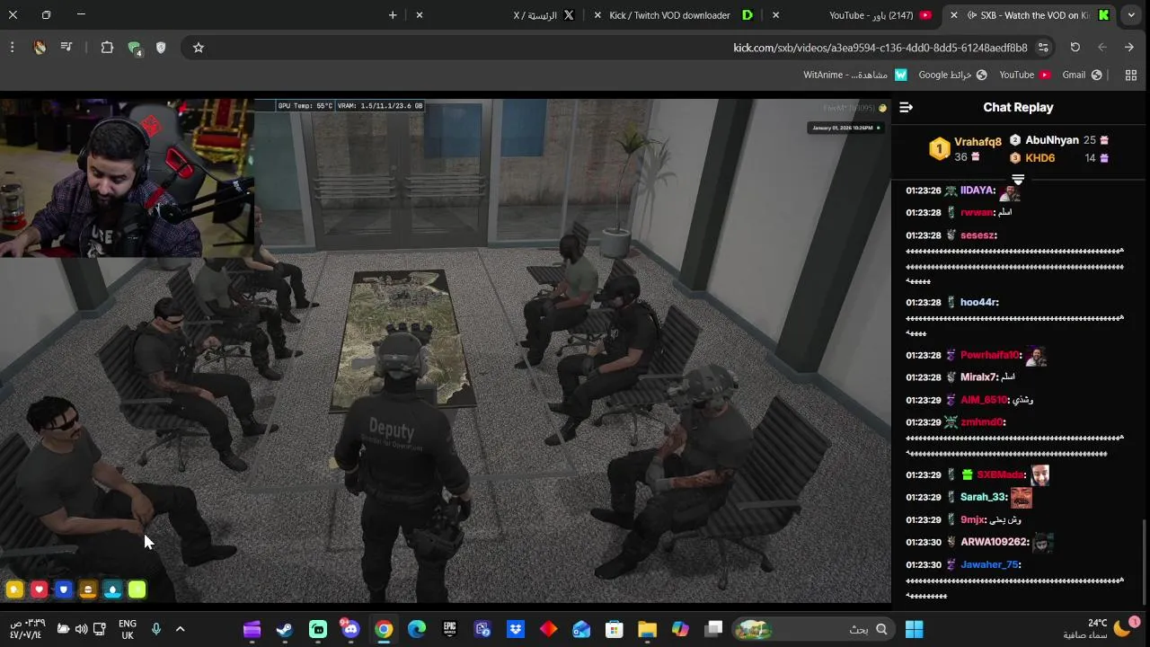Open the Extensions puzzle menu
This screenshot has width=1150, height=647.
(107, 48)
